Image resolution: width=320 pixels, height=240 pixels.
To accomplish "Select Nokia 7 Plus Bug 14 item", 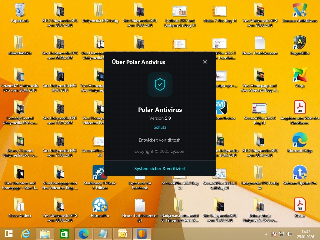I will click(220, 14).
